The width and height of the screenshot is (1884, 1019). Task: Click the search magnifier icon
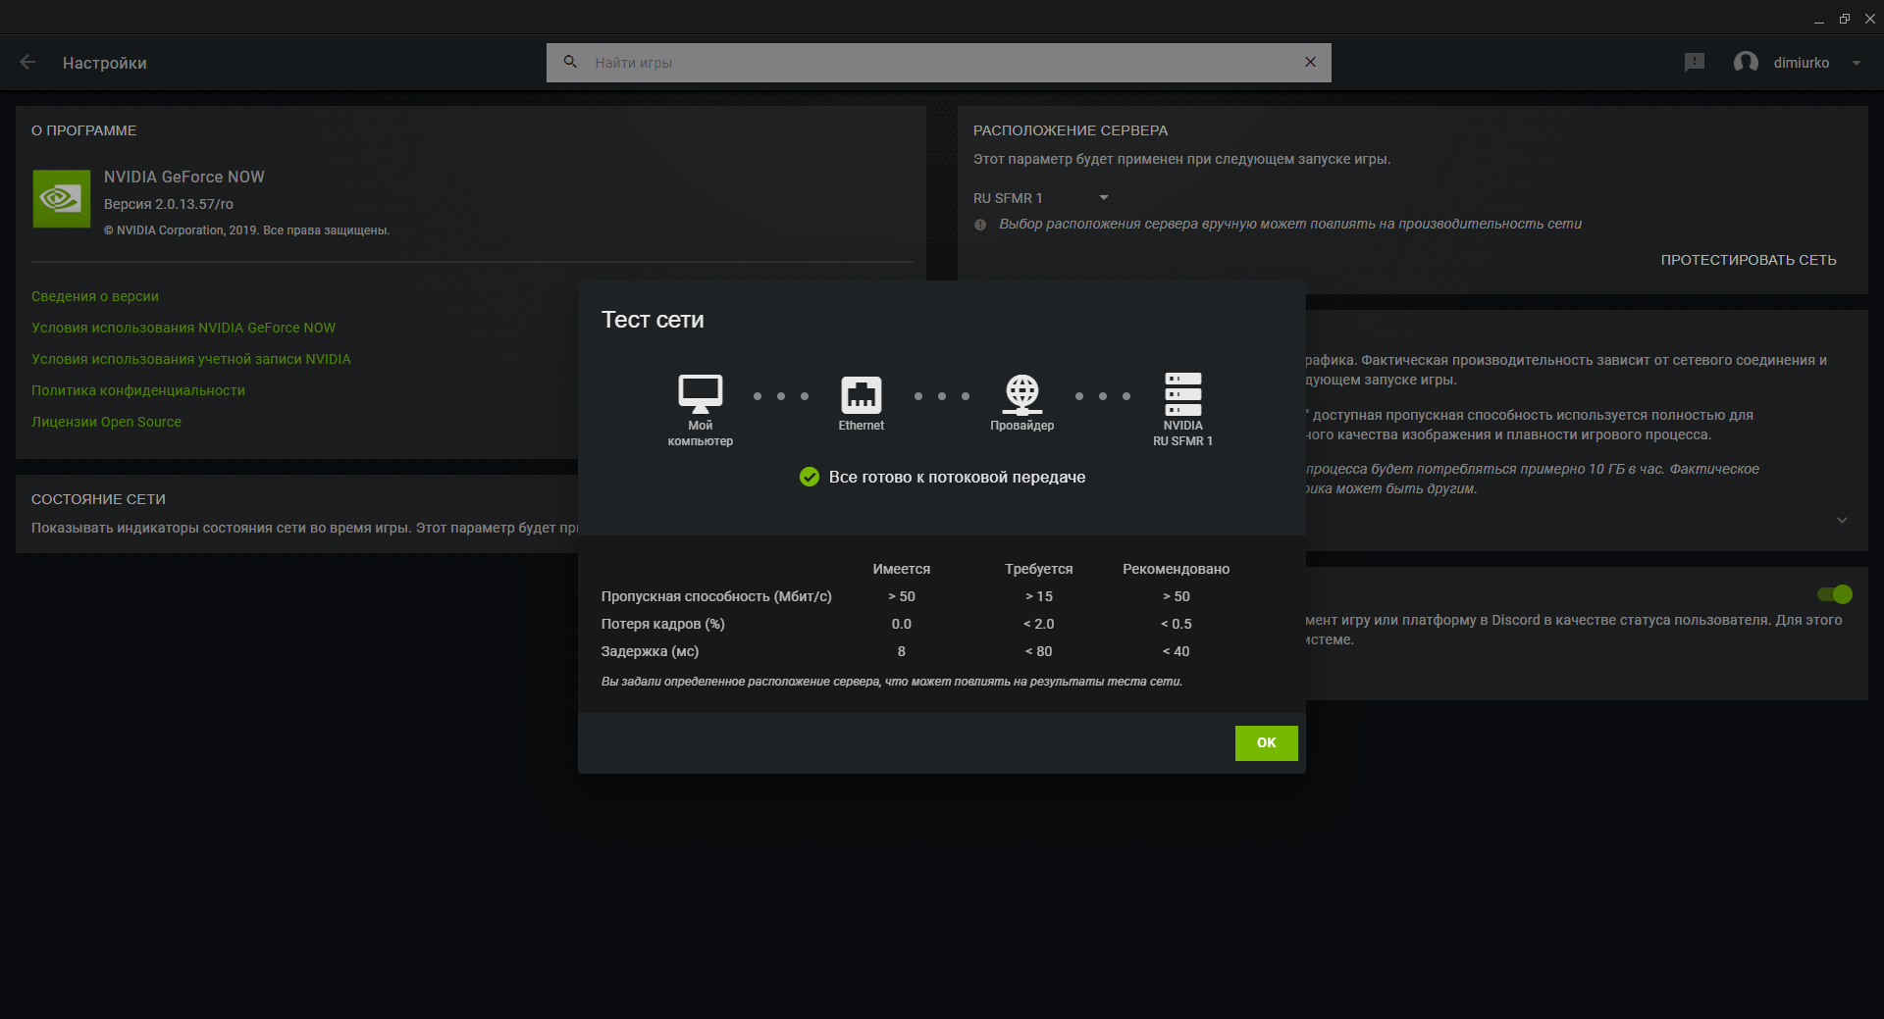point(570,62)
